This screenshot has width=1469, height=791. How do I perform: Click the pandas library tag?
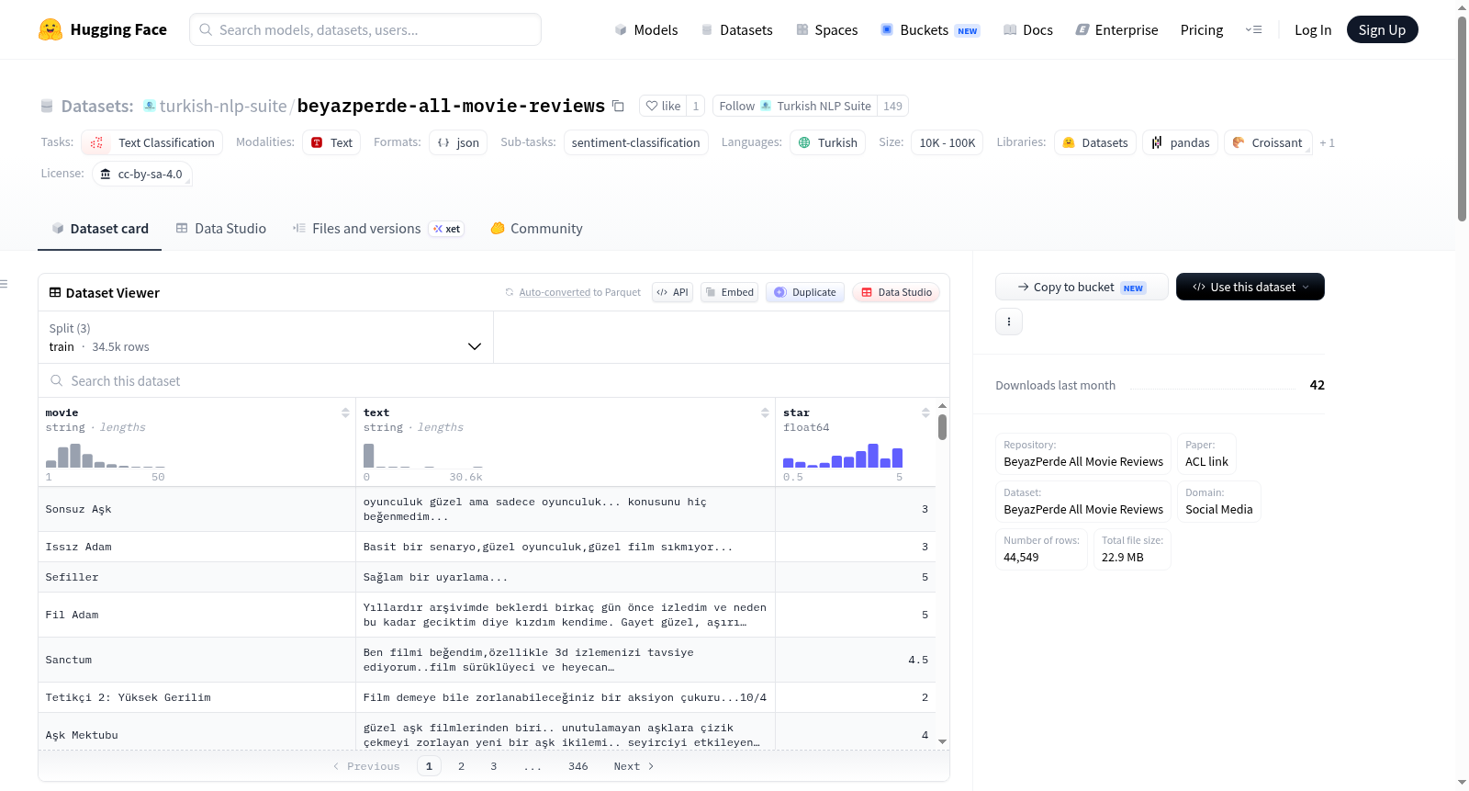coord(1180,142)
